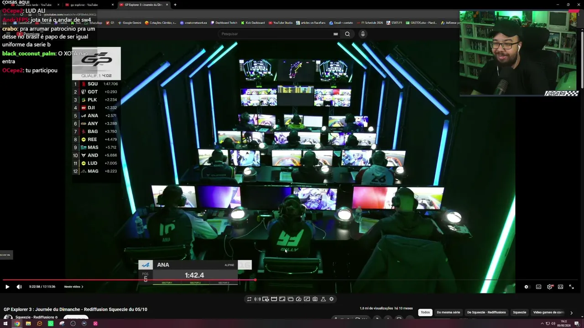Select the 'Squeezie' filter chip
The image size is (584, 328).
(x=519, y=313)
